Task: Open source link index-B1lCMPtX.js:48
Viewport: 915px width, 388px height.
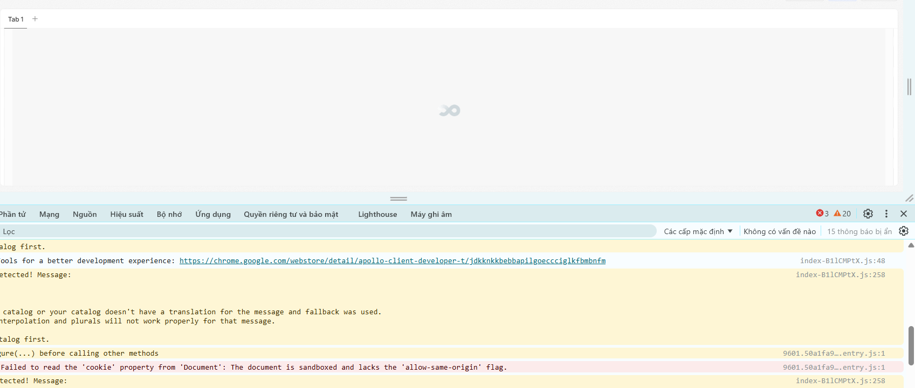Action: coord(843,260)
